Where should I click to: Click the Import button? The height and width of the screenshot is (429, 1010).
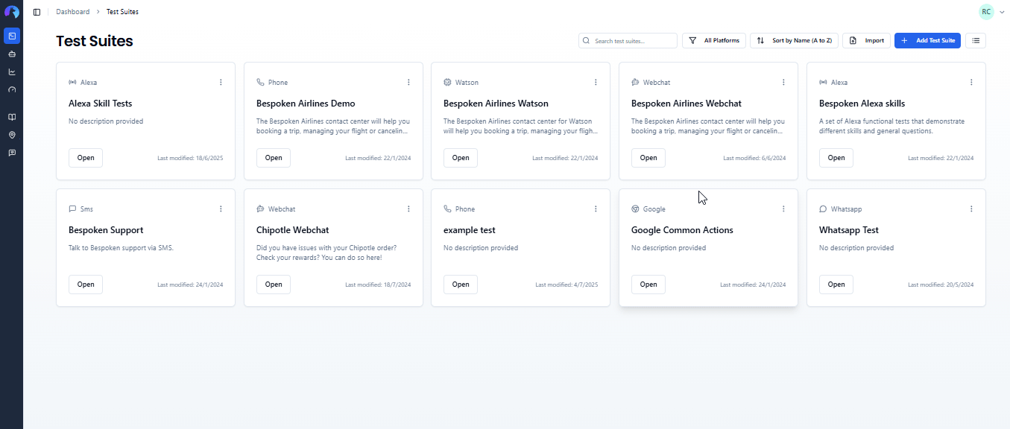(x=866, y=41)
